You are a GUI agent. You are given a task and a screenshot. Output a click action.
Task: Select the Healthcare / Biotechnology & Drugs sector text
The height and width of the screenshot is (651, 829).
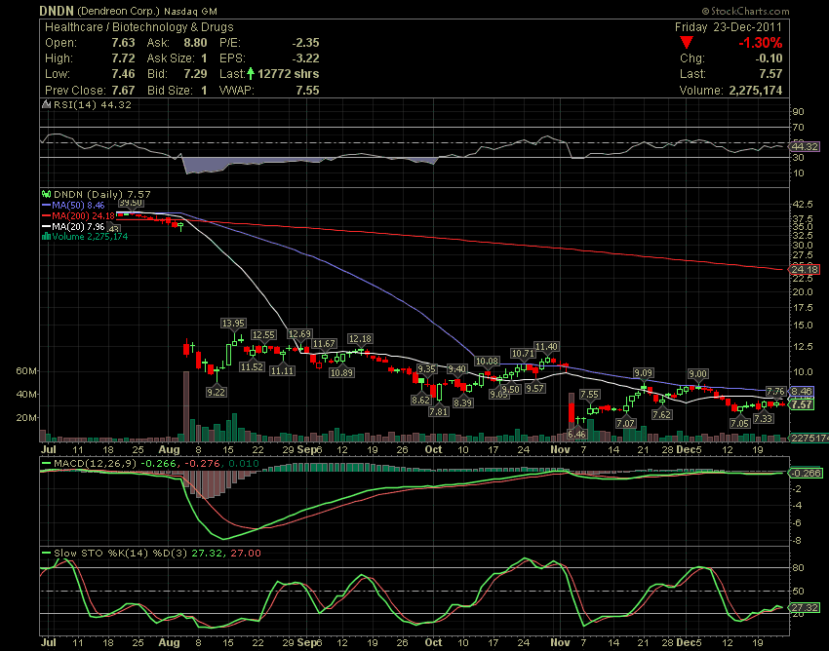139,27
